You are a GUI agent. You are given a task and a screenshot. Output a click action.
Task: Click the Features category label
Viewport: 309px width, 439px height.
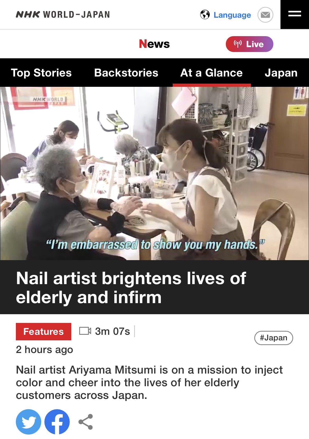(44, 331)
